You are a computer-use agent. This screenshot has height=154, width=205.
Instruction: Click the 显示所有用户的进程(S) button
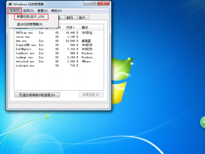[37, 95]
